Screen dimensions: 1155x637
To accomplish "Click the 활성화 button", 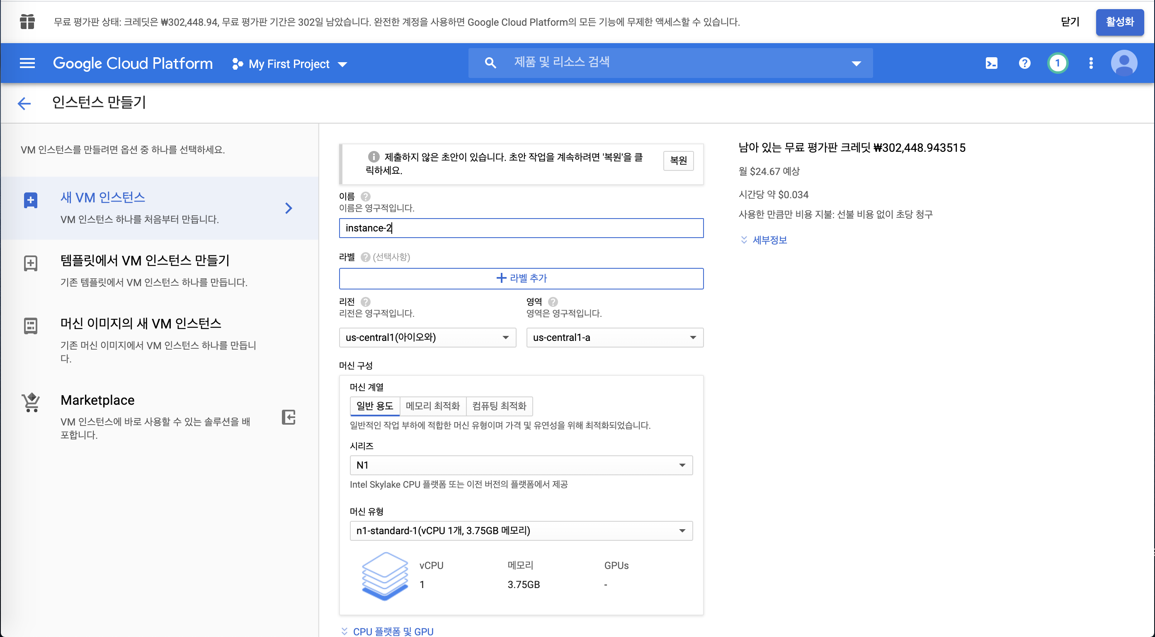I will coord(1120,22).
